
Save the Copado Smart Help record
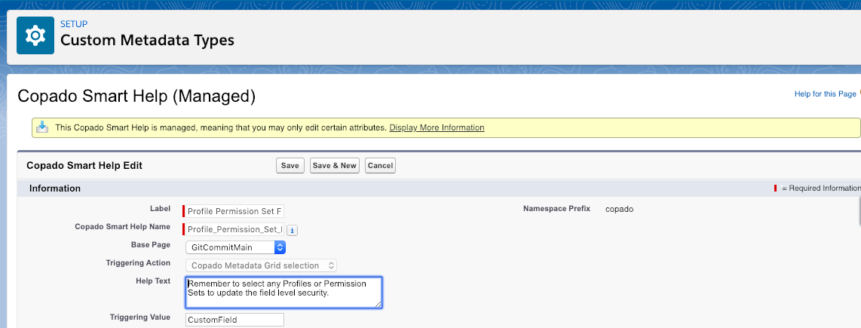click(290, 166)
